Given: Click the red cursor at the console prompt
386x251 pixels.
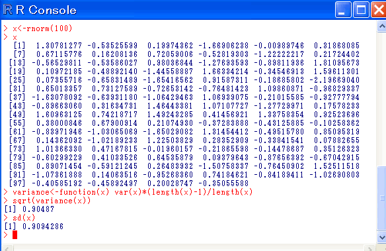Looking at the screenshot, I should click(x=15, y=234).
